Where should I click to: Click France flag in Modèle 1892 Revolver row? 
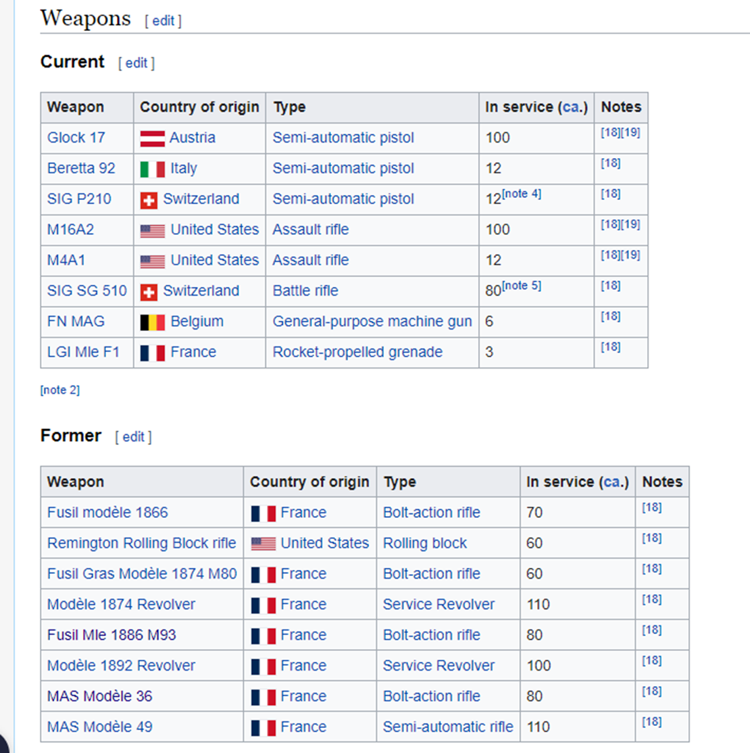[264, 667]
